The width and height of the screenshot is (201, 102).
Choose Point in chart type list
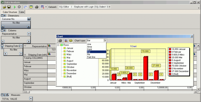coord(96,49)
